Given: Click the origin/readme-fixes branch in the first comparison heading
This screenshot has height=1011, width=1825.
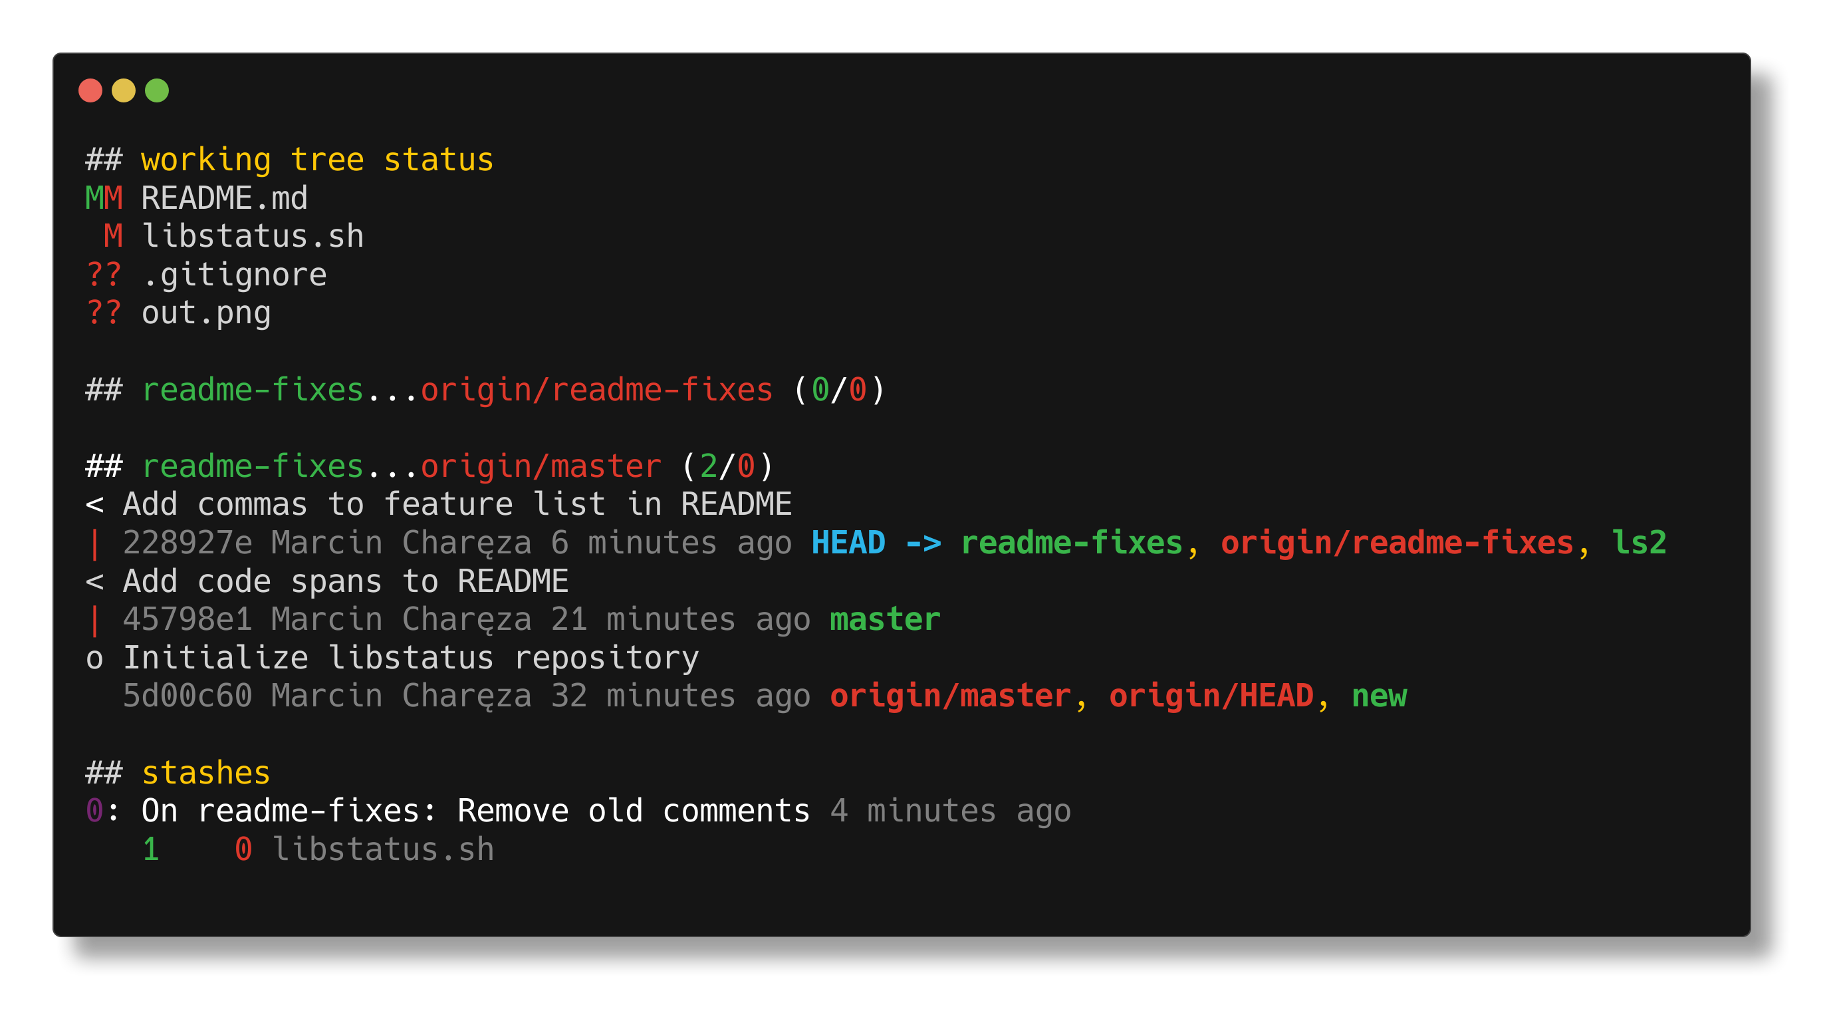Looking at the screenshot, I should (x=596, y=390).
